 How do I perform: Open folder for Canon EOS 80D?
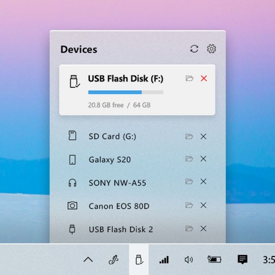pyautogui.click(x=189, y=205)
